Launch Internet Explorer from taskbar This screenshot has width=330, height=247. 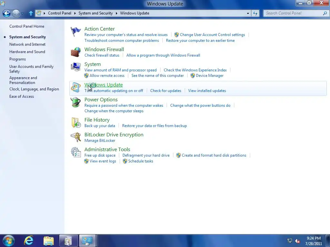click(x=29, y=241)
